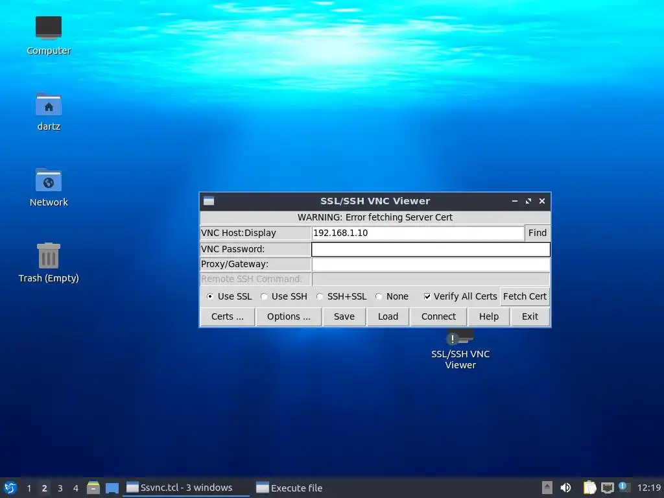The height and width of the screenshot is (498, 664).
Task: Focus the Proxy/Gateway input field
Action: [x=431, y=265]
